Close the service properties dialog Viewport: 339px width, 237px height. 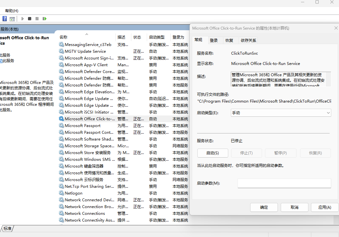point(336,28)
